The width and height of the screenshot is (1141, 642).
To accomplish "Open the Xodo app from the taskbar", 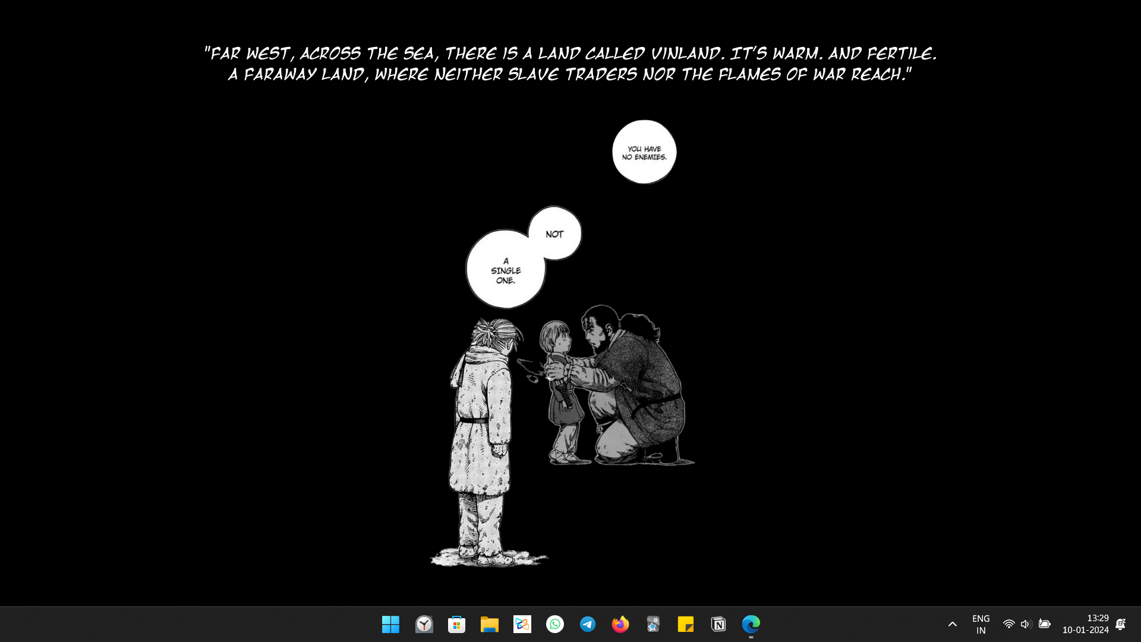I will click(522, 625).
